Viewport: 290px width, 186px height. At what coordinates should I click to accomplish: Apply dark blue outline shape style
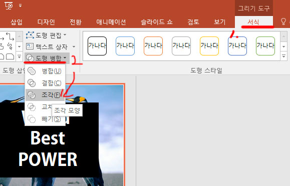tap(237, 46)
